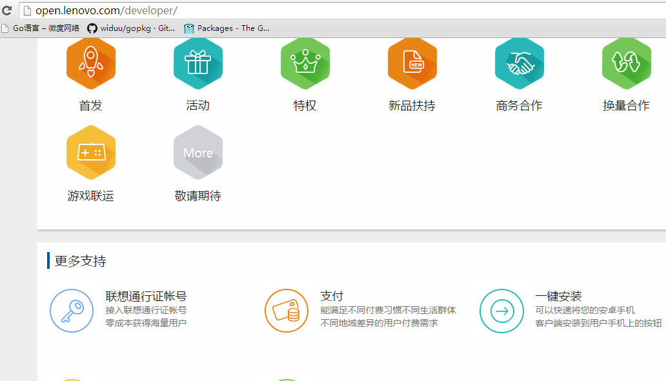Click the orange rocket 首发 hexagon icon
Screen dimensions: 666x381
point(91,64)
